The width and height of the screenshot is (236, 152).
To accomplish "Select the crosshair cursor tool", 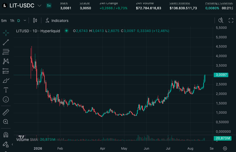I will pyautogui.click(x=6, y=33).
